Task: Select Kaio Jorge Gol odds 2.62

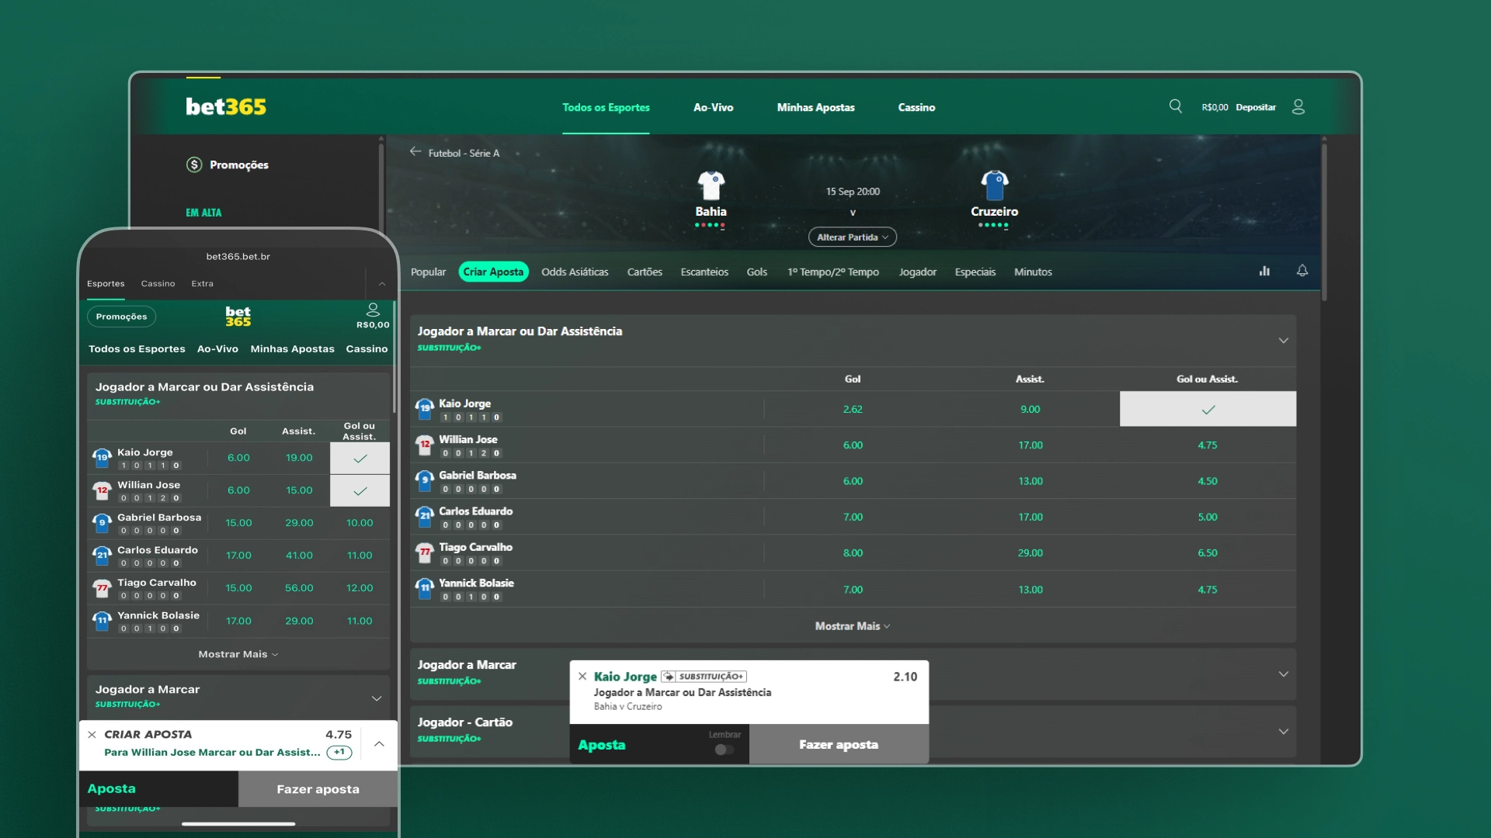Action: 853,409
